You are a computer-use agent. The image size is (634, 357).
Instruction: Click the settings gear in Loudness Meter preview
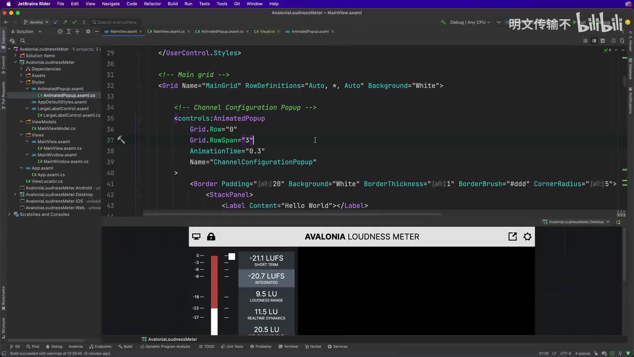[528, 237]
